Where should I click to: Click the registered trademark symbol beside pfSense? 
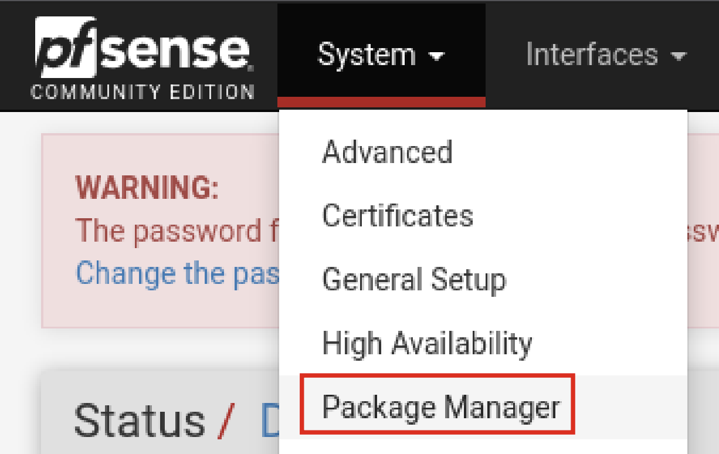point(251,68)
